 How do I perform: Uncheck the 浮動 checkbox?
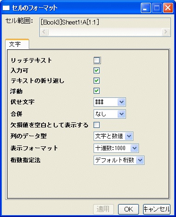click(x=97, y=91)
